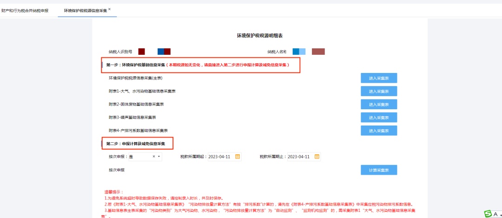Viewport: 502px width, 218px height.
Task: Click the 附表2-固体废物基础信息采集表 text
Action: click(136, 105)
